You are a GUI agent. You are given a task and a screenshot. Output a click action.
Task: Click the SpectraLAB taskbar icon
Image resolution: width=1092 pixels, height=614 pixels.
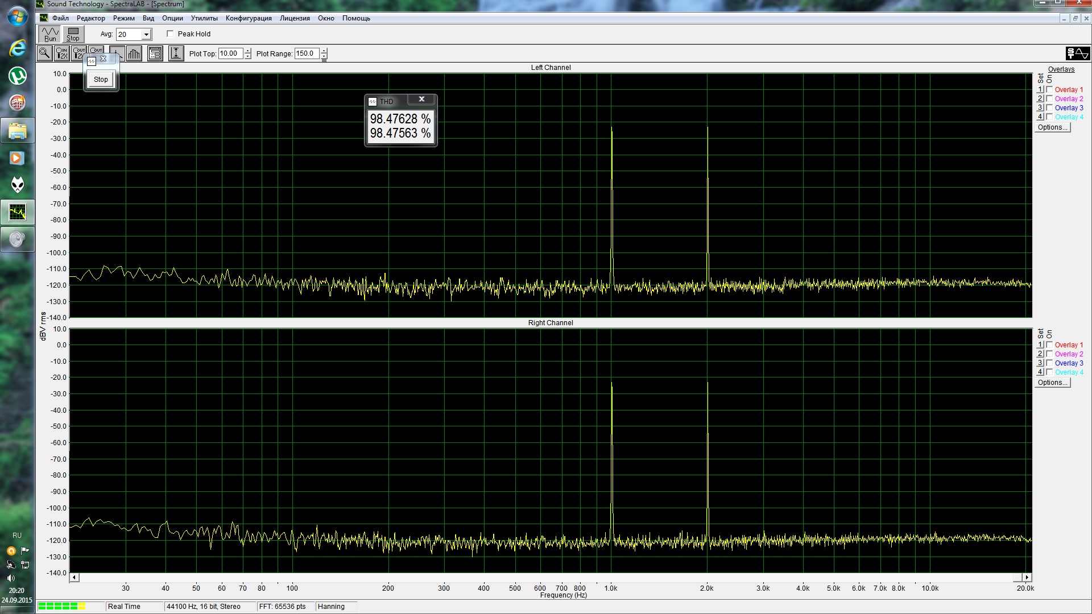[18, 213]
